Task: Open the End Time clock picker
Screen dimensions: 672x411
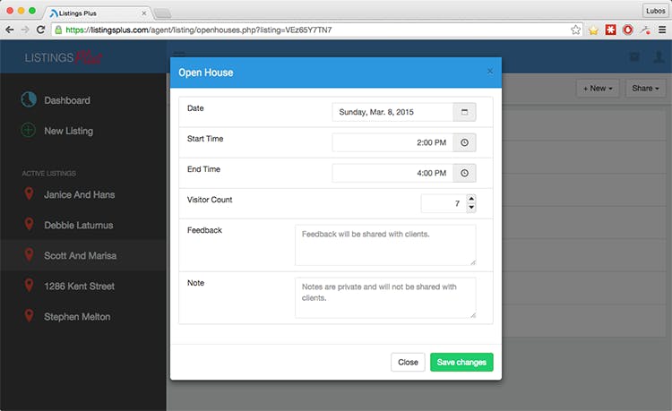Action: pos(464,173)
